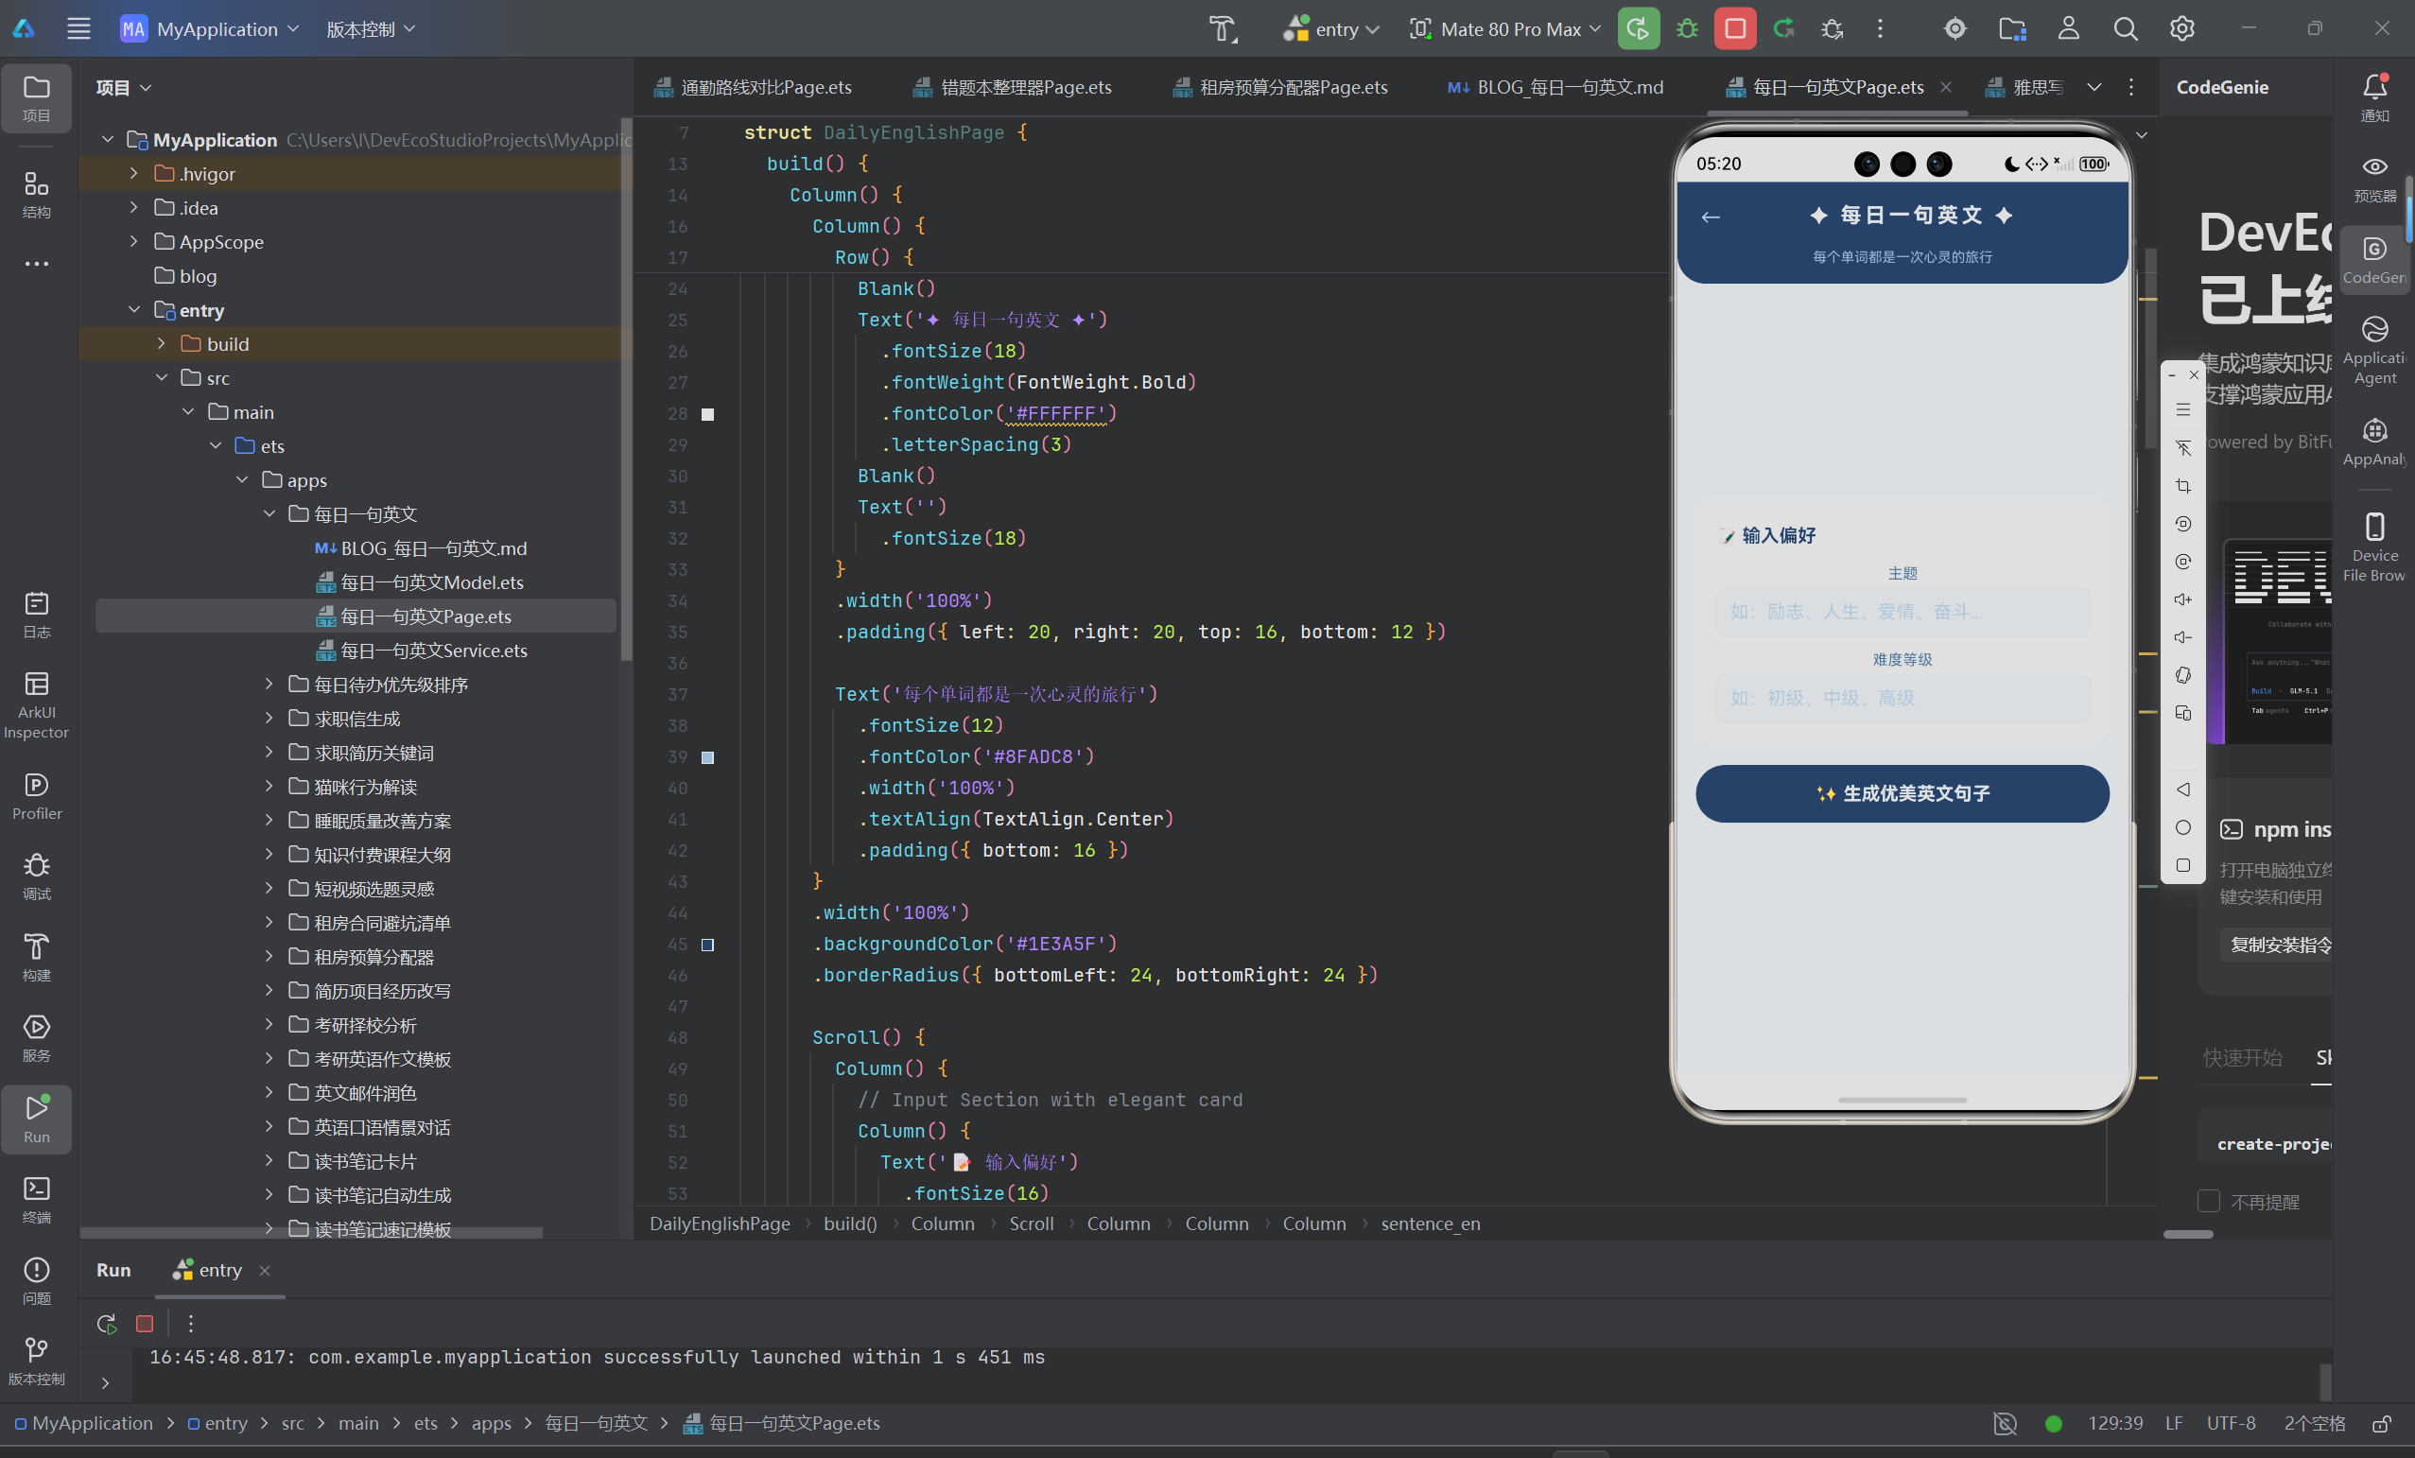The image size is (2415, 1458).
Task: Open the Terminal tool window
Action: 36,1199
